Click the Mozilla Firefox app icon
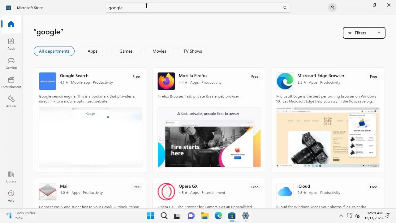This screenshot has height=223, width=396. (x=166, y=81)
